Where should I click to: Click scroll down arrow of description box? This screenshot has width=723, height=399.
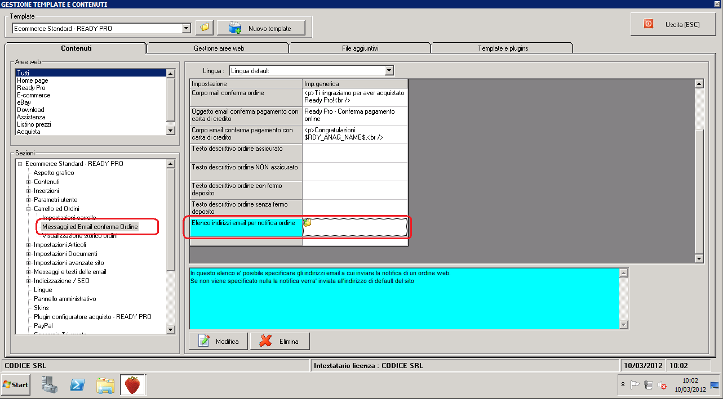tap(623, 325)
